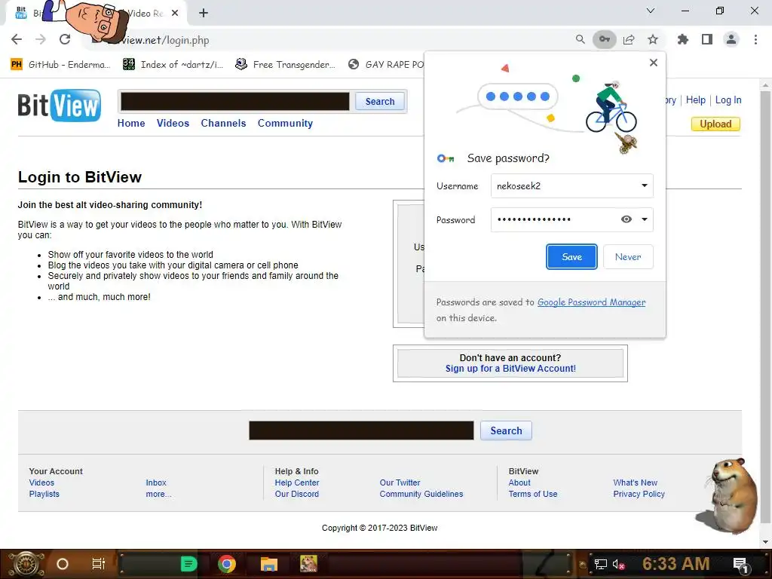This screenshot has height=579, width=772.
Task: Open the hamster box app on taskbar
Action: click(x=308, y=564)
